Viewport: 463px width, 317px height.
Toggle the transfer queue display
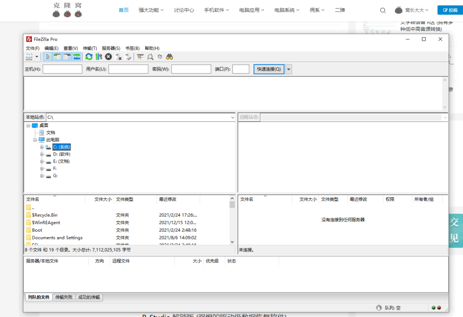click(x=77, y=56)
